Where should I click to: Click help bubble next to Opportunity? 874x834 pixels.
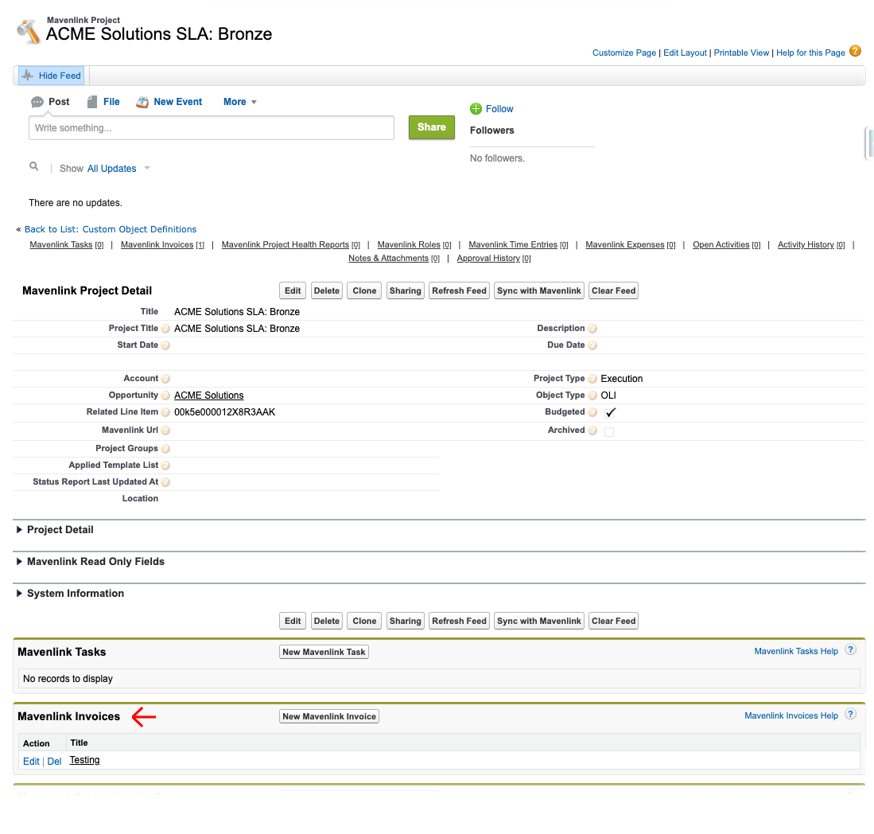[165, 396]
